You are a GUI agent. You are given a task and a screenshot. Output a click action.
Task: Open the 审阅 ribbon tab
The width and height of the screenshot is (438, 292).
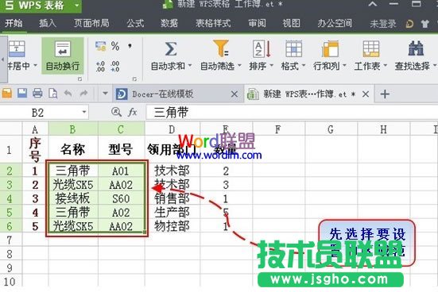[257, 24]
